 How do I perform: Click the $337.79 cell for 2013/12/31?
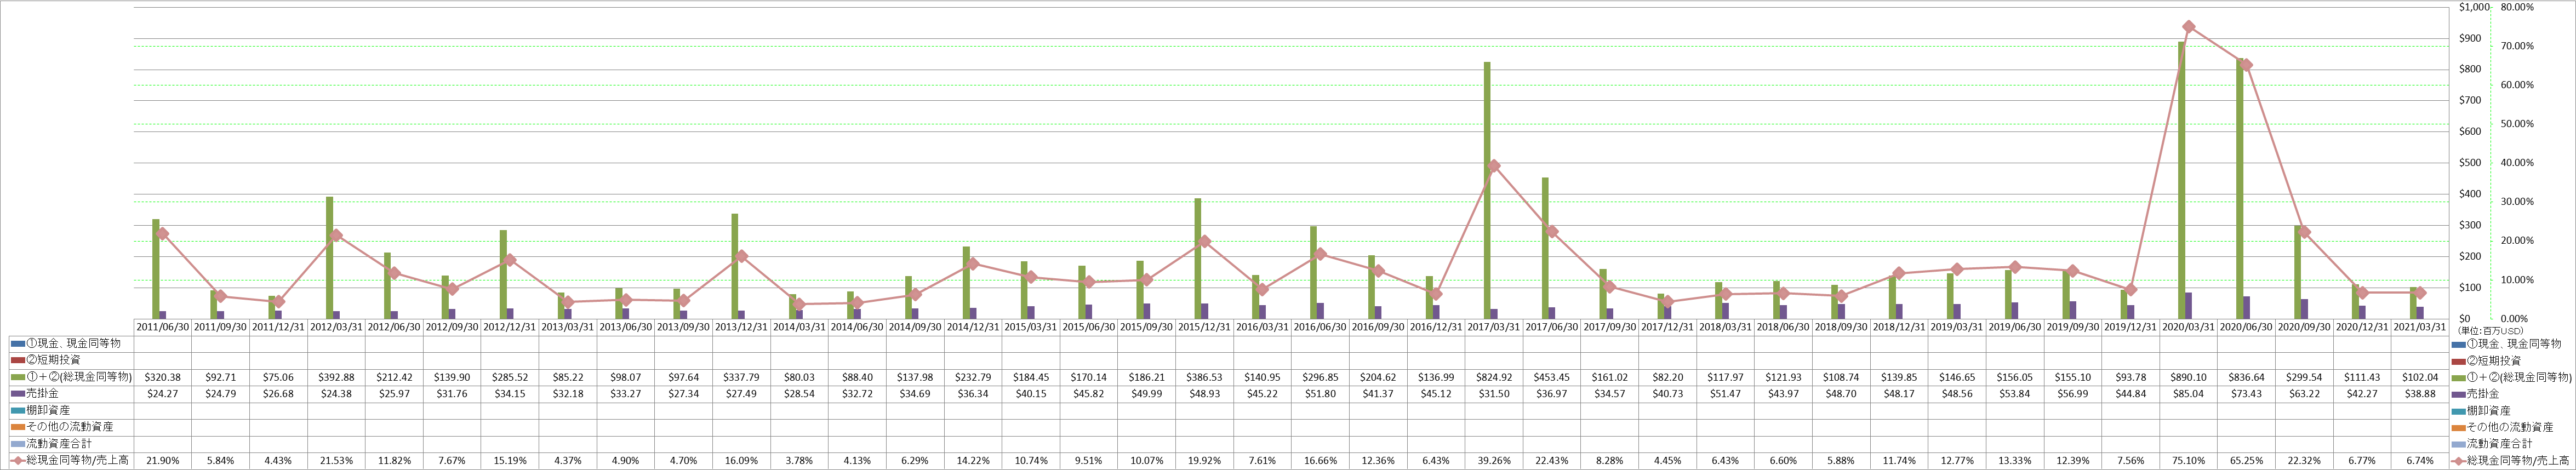click(742, 377)
